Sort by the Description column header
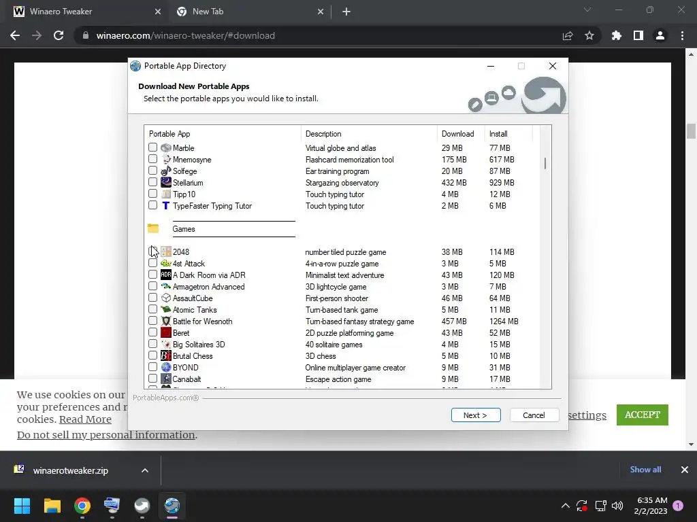This screenshot has height=522, width=697. pos(370,134)
